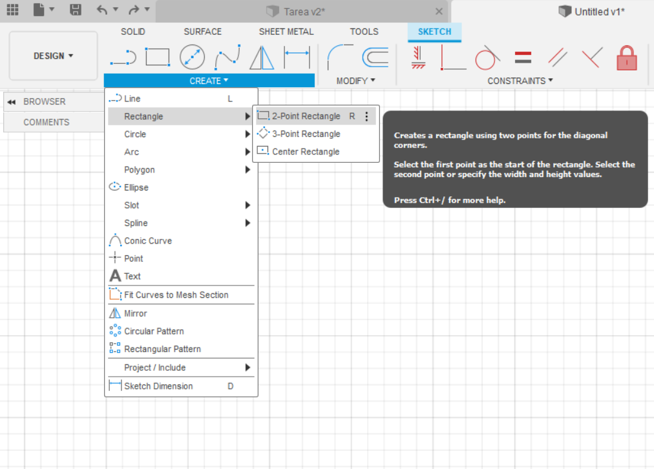Apply the Perpendicular constraint icon

tap(592, 57)
